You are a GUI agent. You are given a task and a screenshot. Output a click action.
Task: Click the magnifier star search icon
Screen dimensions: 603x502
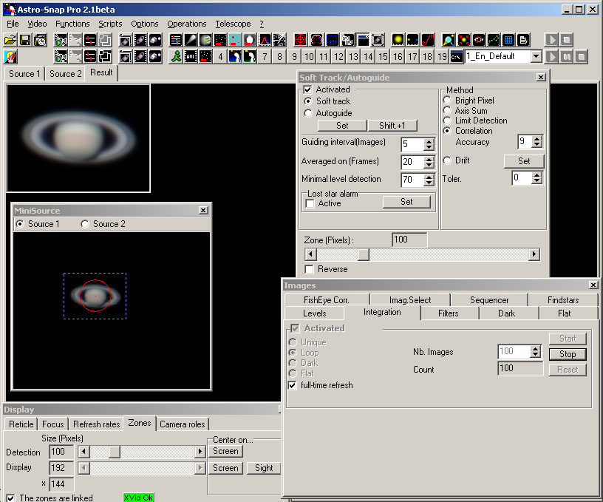(449, 40)
